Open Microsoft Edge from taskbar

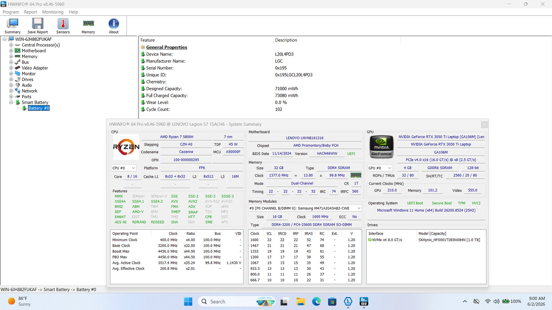tap(316, 301)
